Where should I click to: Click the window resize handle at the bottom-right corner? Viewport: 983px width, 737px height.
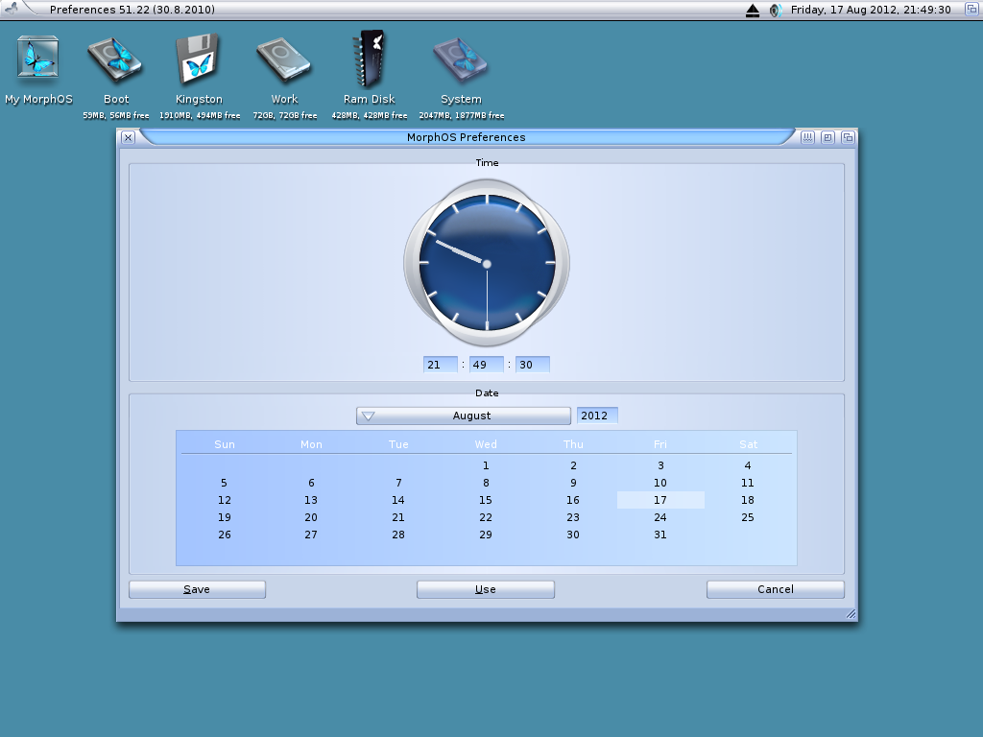click(851, 614)
